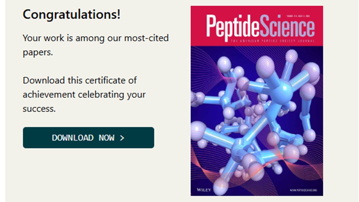Click the word "success." in the message
Screen dimensions: 359x202
tap(39, 109)
